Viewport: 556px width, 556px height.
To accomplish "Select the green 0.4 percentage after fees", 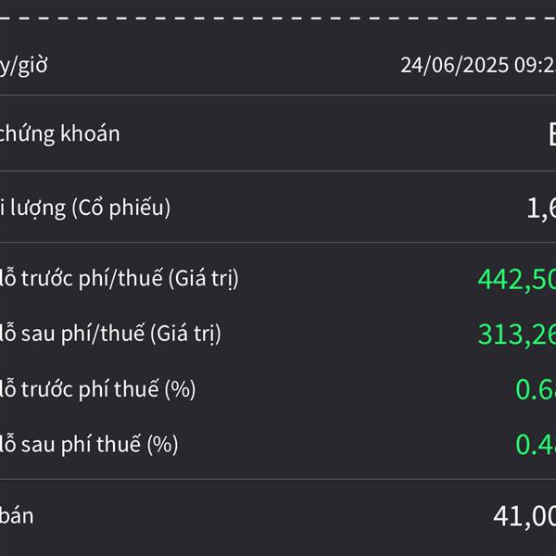I will tap(536, 446).
